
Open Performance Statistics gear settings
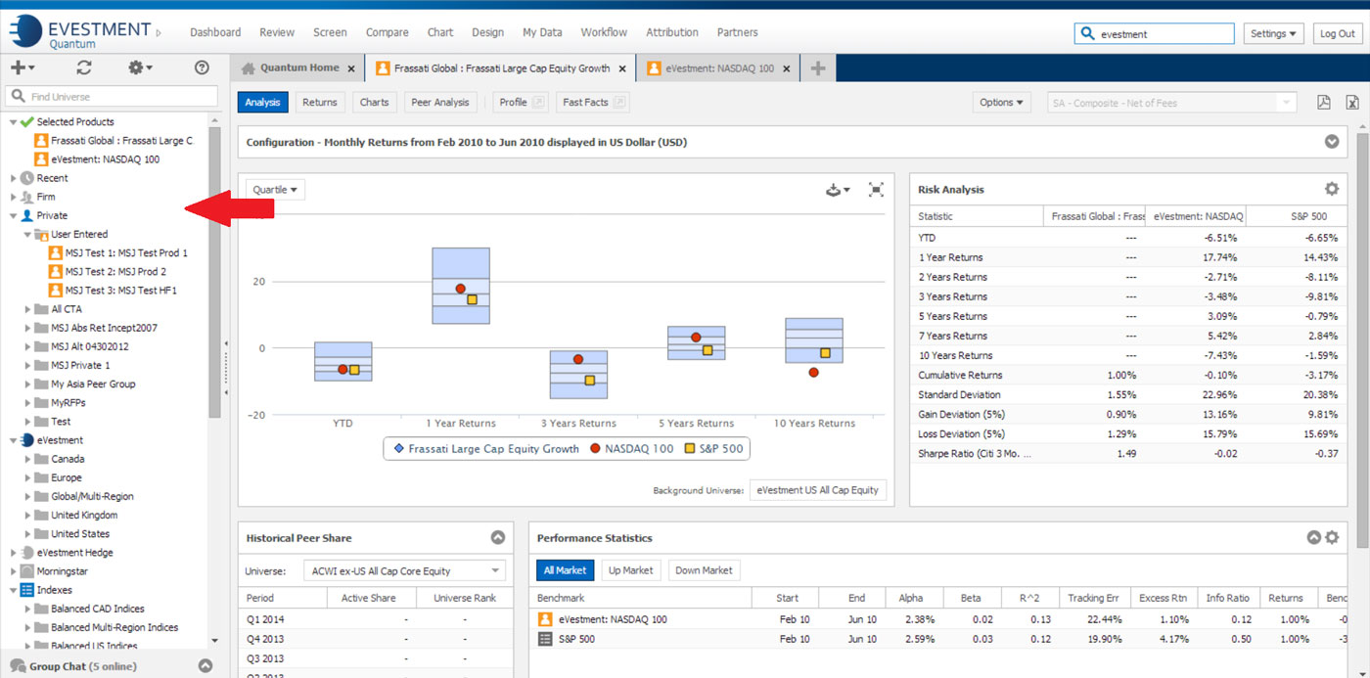[x=1332, y=537]
